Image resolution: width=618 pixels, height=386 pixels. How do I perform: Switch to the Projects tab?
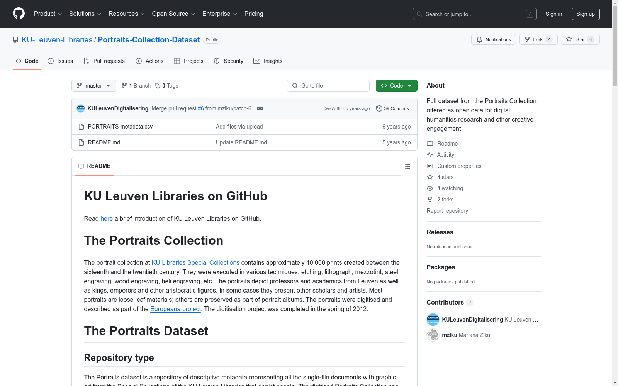[188, 61]
